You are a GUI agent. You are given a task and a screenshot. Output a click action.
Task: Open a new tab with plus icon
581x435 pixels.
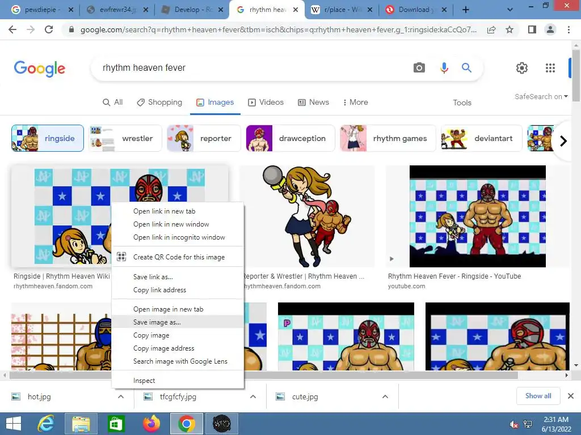[466, 10]
